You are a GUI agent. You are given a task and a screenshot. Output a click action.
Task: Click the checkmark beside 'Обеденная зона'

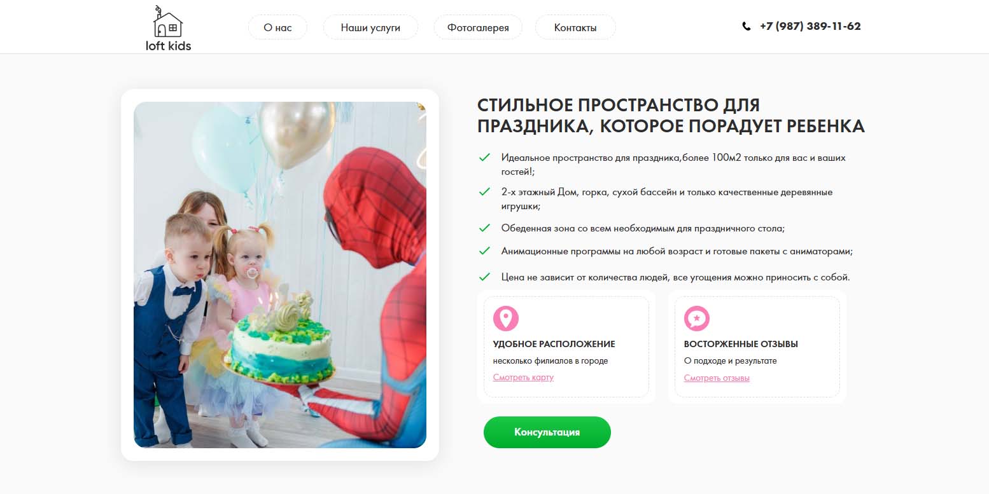[484, 228]
